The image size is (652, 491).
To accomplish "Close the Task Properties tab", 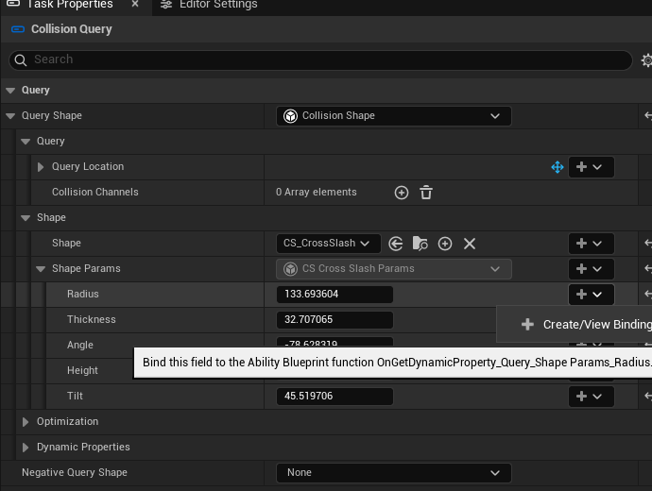I will pos(135,4).
